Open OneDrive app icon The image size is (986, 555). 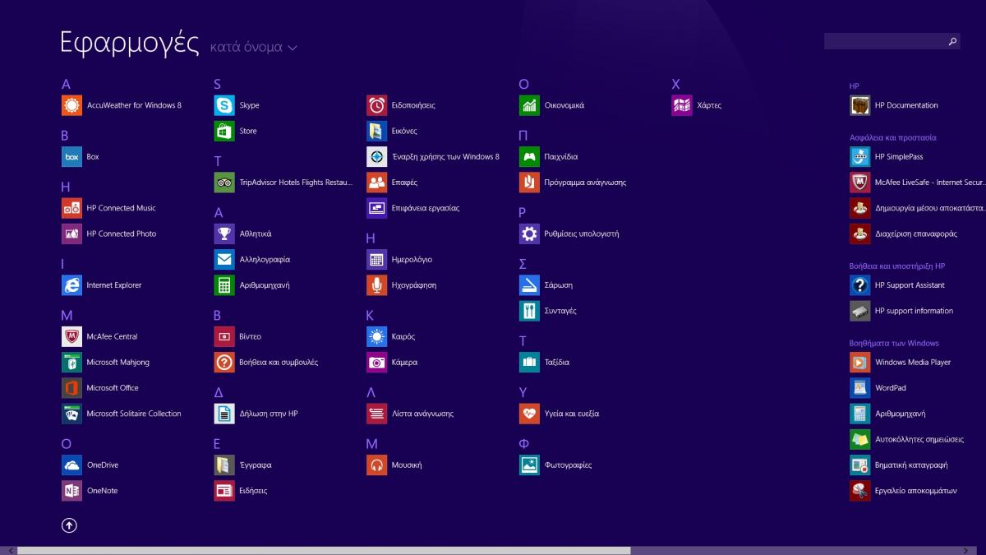[71, 465]
